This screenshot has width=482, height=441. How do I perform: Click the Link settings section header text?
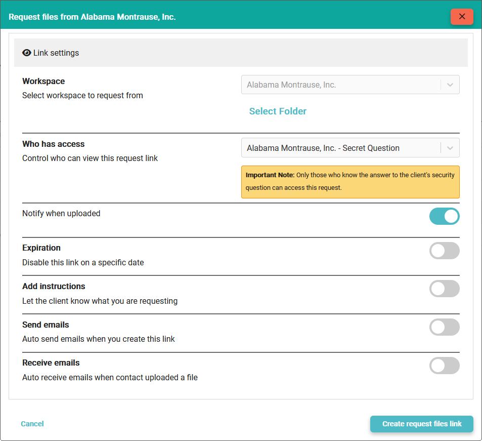(56, 53)
